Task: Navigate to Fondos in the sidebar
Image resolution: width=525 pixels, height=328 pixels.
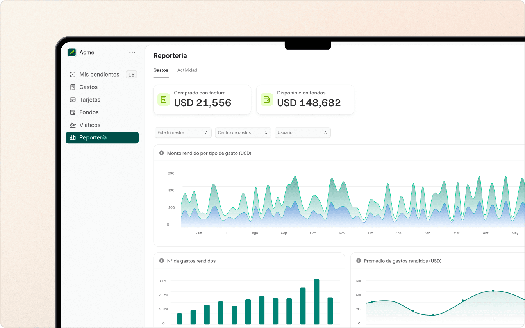Action: tap(102, 112)
